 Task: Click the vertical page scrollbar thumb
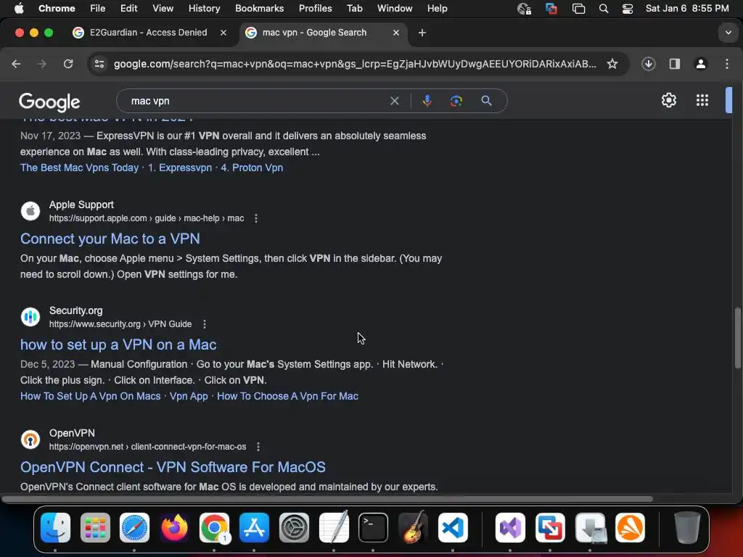point(737,338)
